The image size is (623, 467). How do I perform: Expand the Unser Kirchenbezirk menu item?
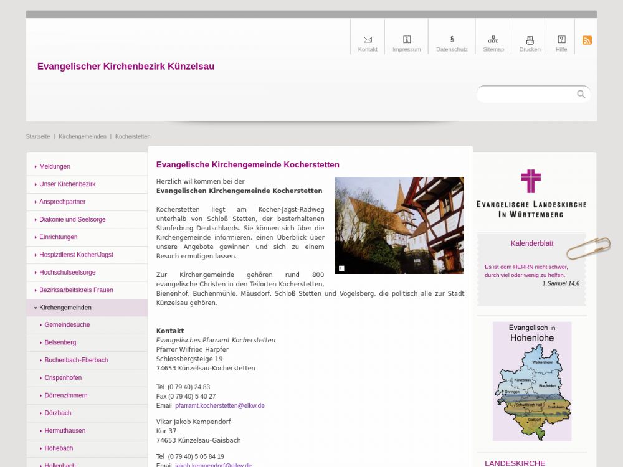(x=67, y=184)
